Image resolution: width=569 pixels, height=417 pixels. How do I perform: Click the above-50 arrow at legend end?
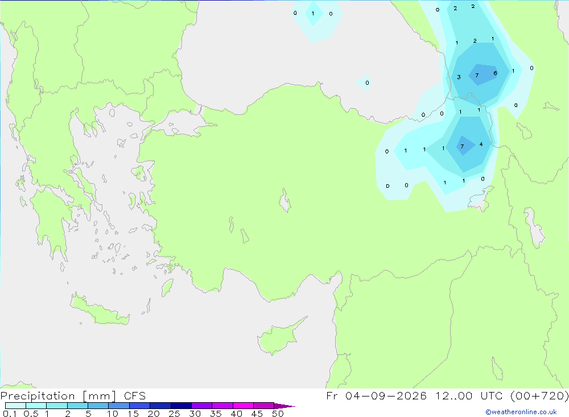coord(284,406)
